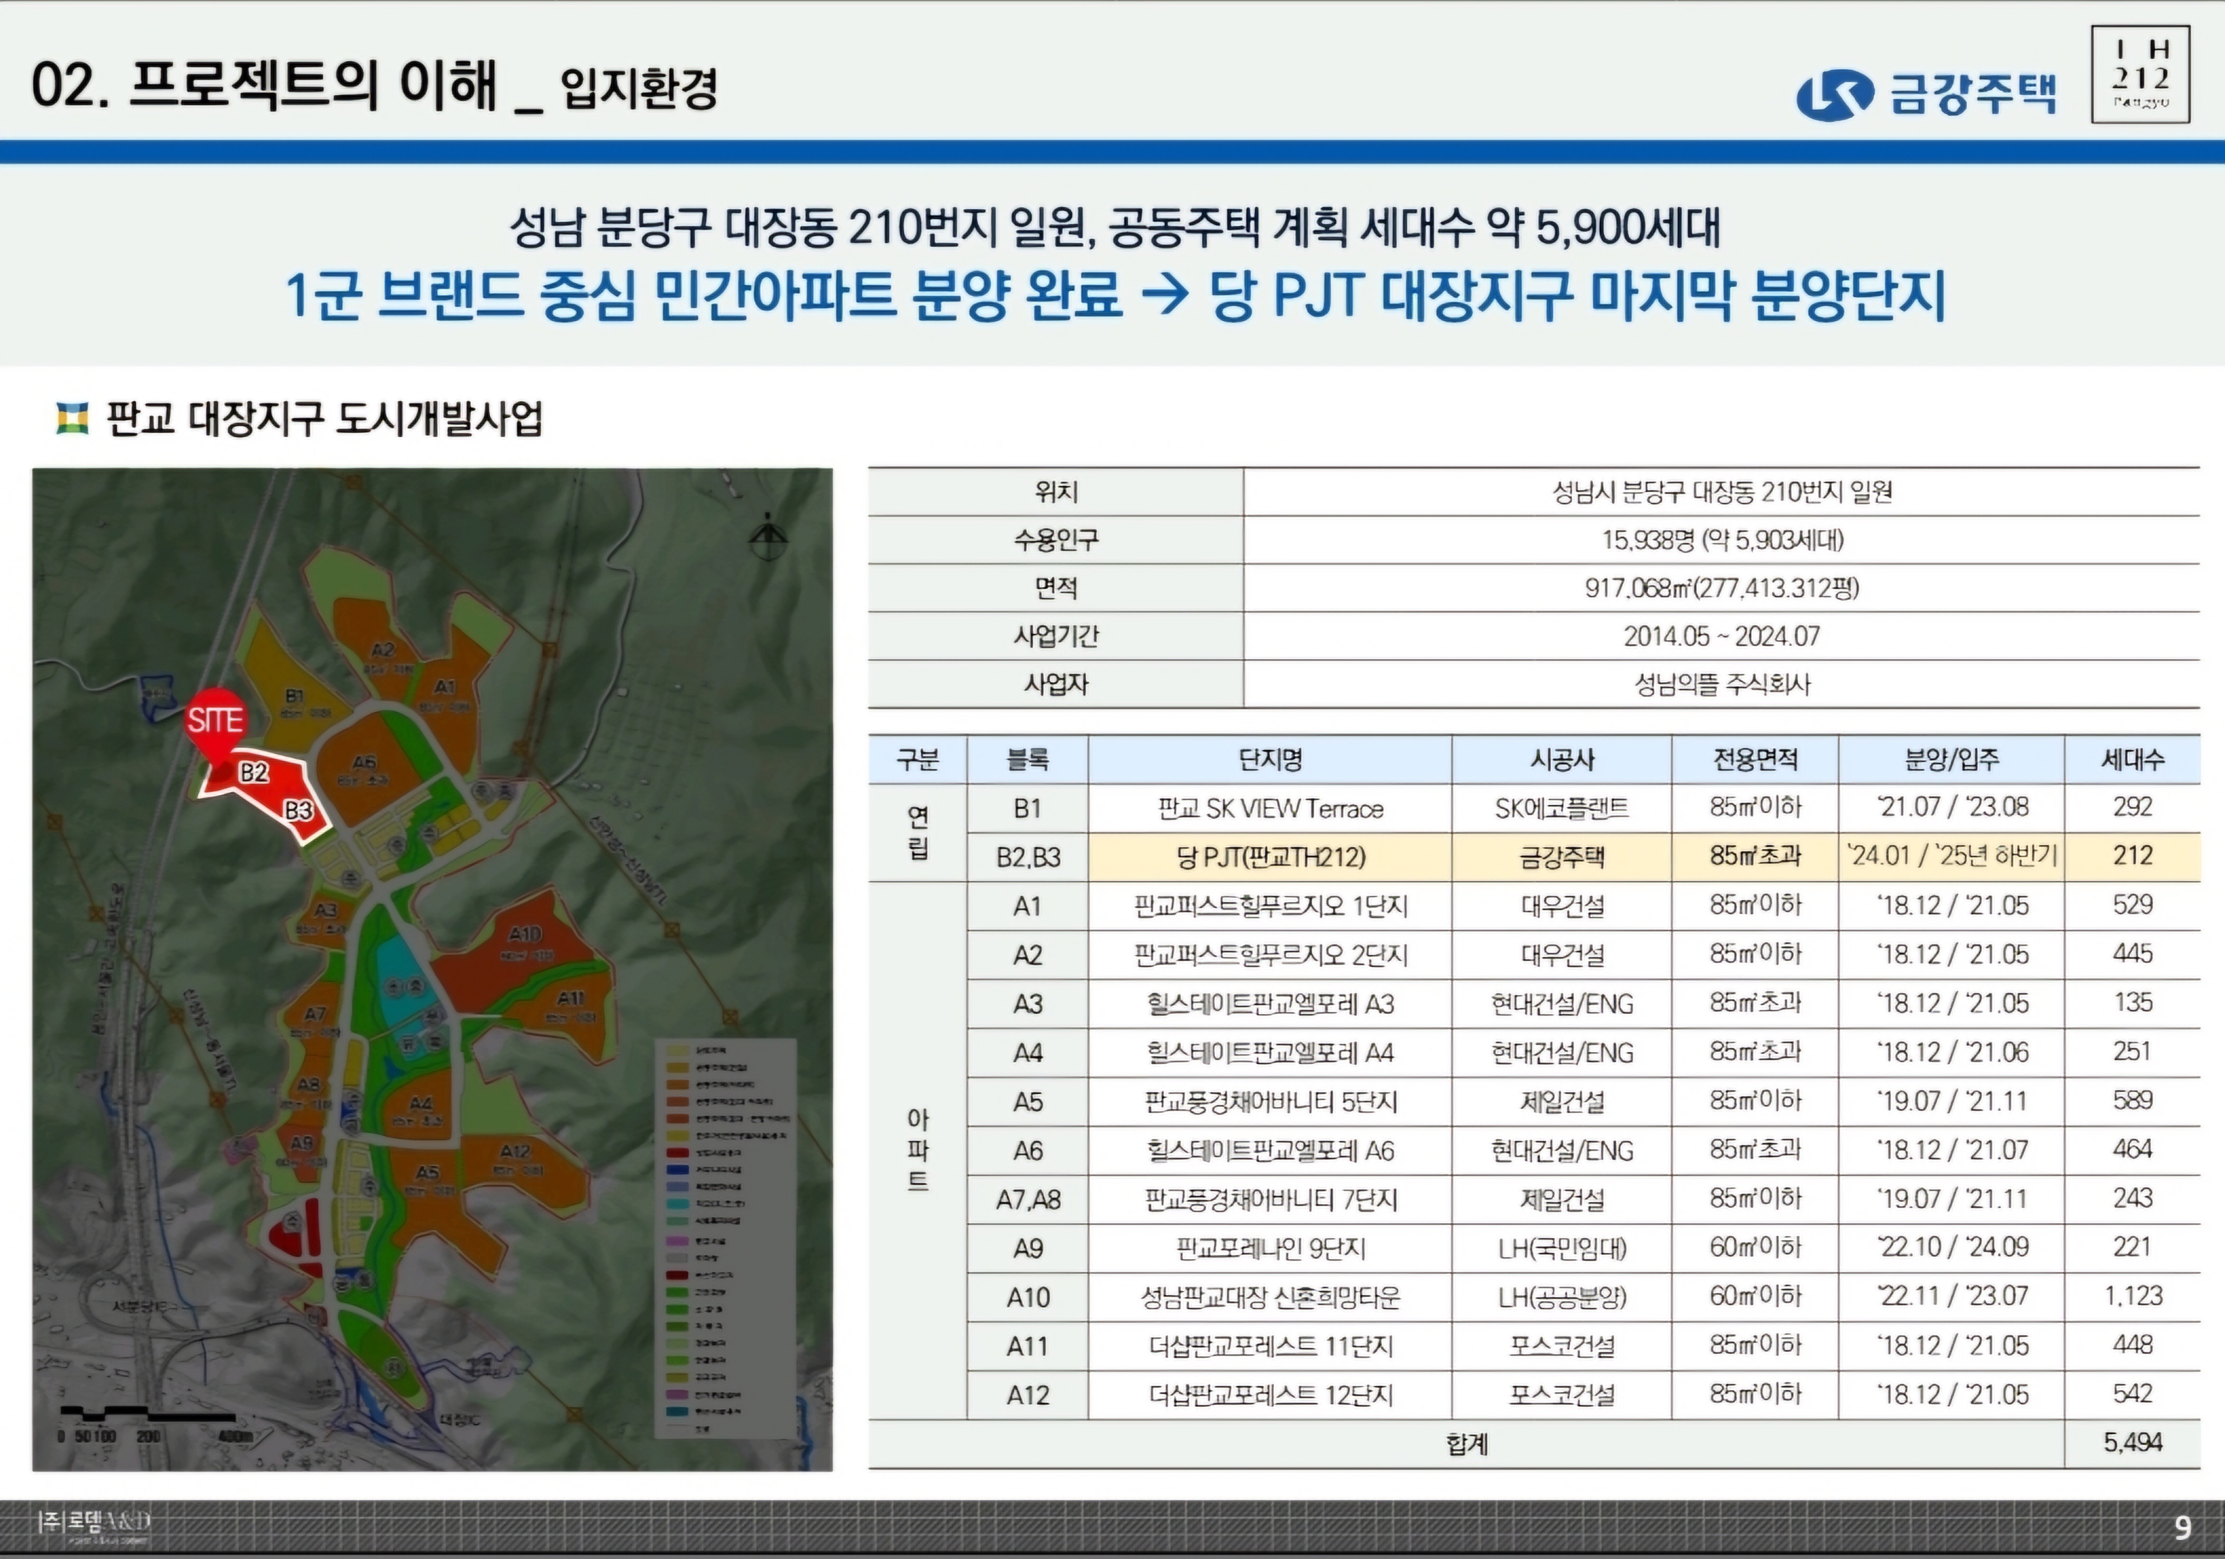Click value 성남시 분당구 대장동 210번지 일원
Viewport: 2225px width, 1559px height.
coord(1722,492)
